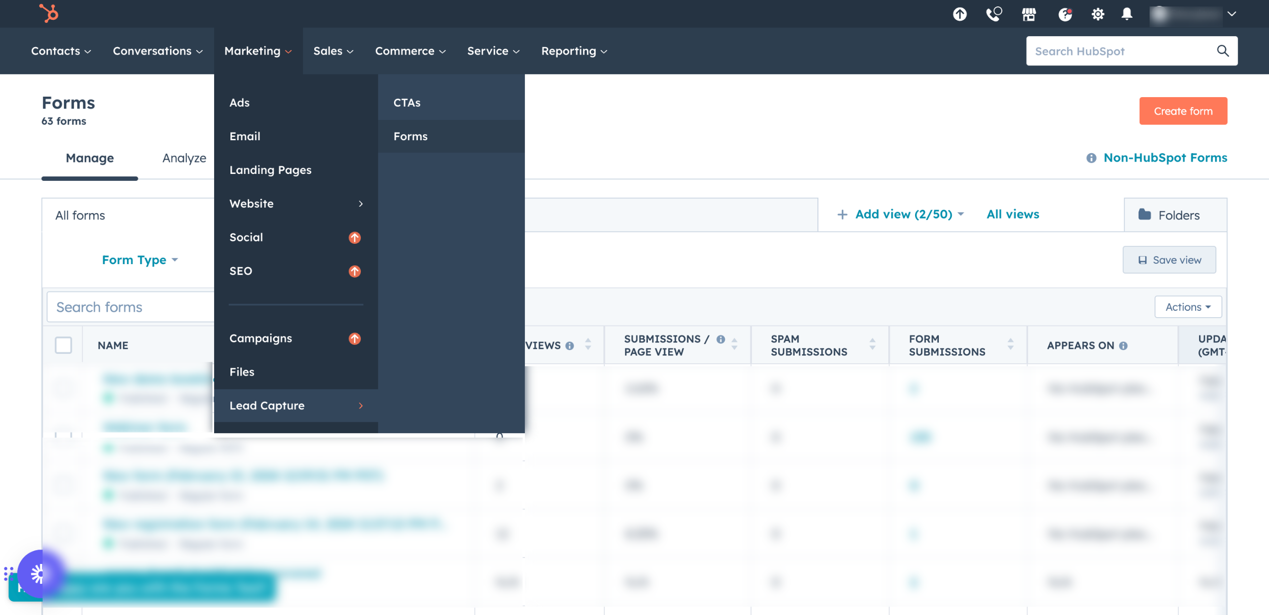Click the HubSpot sprocket logo

click(x=49, y=13)
